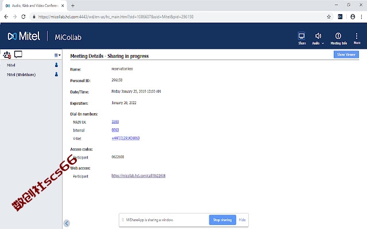The height and width of the screenshot is (229, 367).
Task: Close the Audio, Web and Video tab
Action: coord(63,6)
